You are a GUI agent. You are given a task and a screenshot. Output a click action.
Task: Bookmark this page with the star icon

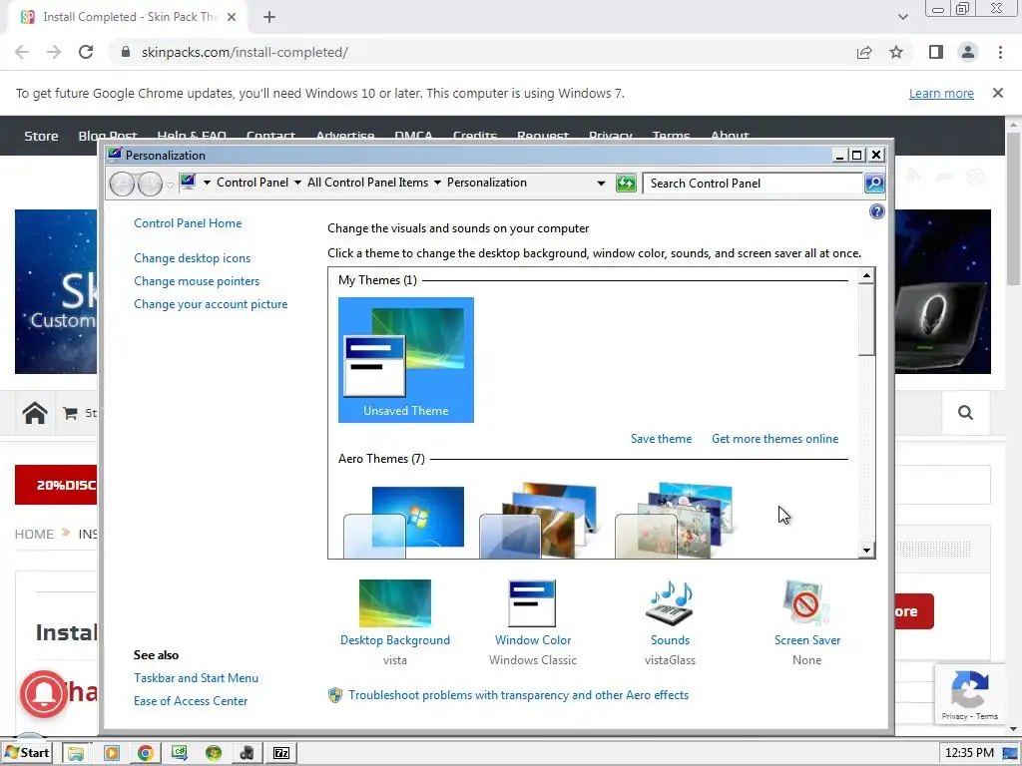point(896,52)
